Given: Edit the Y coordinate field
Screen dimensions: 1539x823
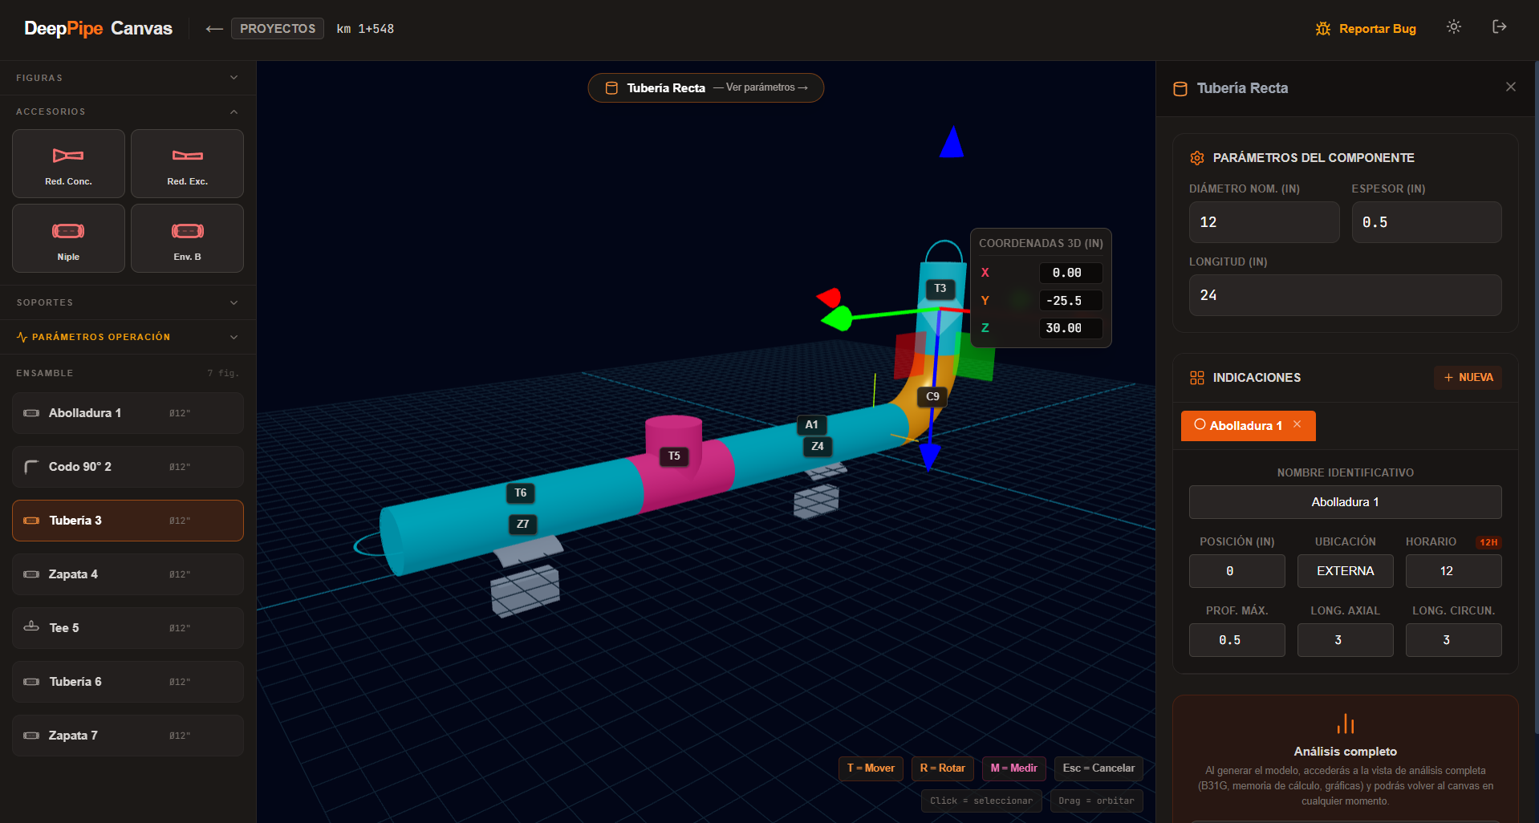Looking at the screenshot, I should 1070,301.
